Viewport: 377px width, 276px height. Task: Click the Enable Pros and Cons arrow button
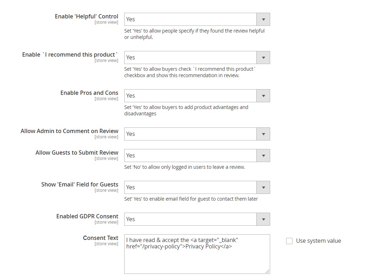[263, 96]
